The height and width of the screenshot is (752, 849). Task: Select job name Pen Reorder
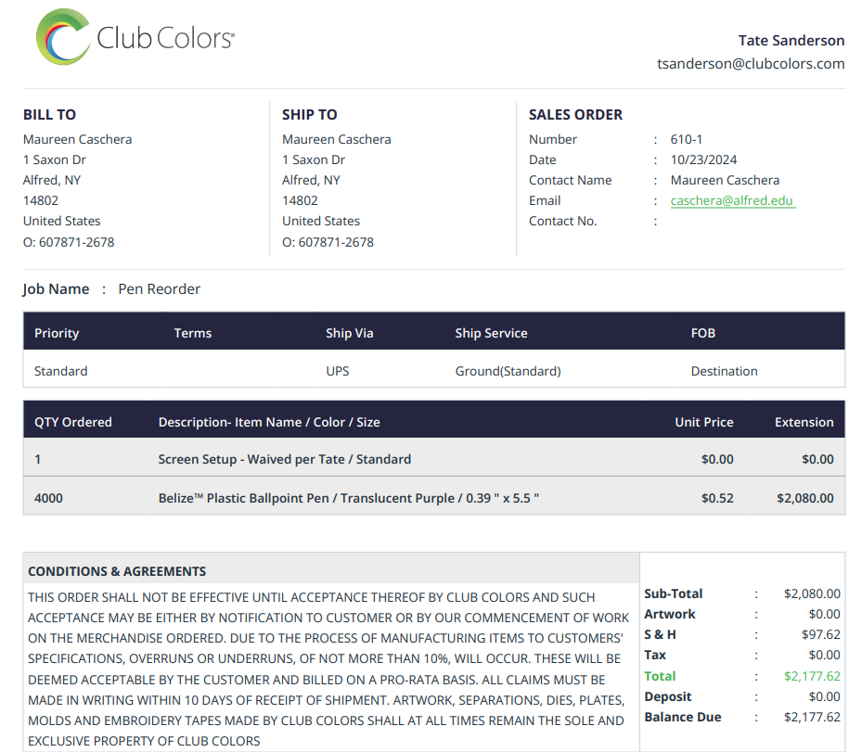coord(160,289)
